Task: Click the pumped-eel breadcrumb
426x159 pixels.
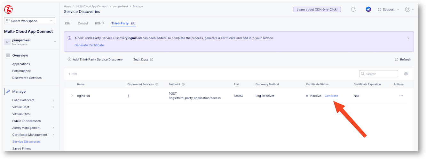Action: 120,6
